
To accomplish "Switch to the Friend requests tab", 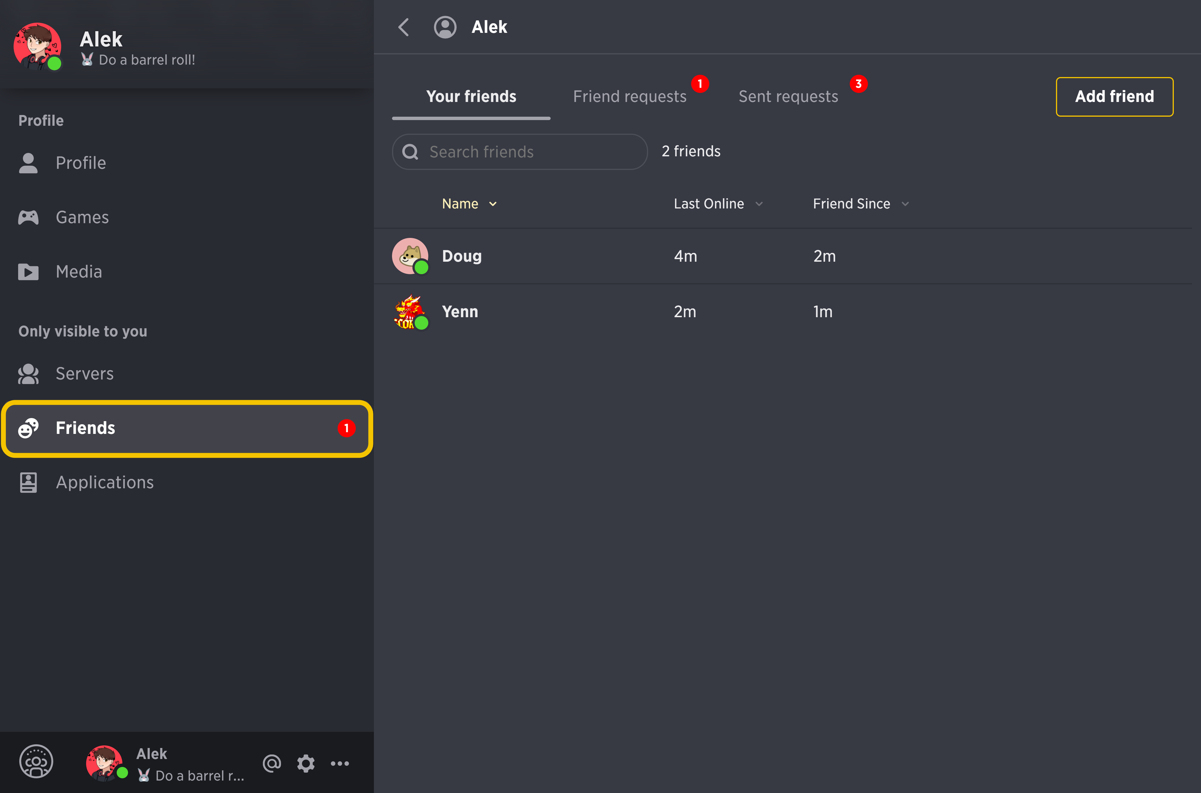I will point(630,96).
